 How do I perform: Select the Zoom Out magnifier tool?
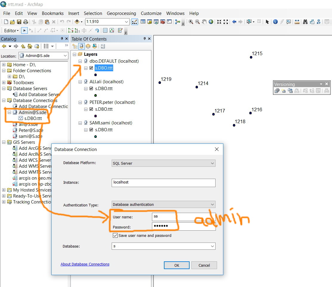click(197, 21)
